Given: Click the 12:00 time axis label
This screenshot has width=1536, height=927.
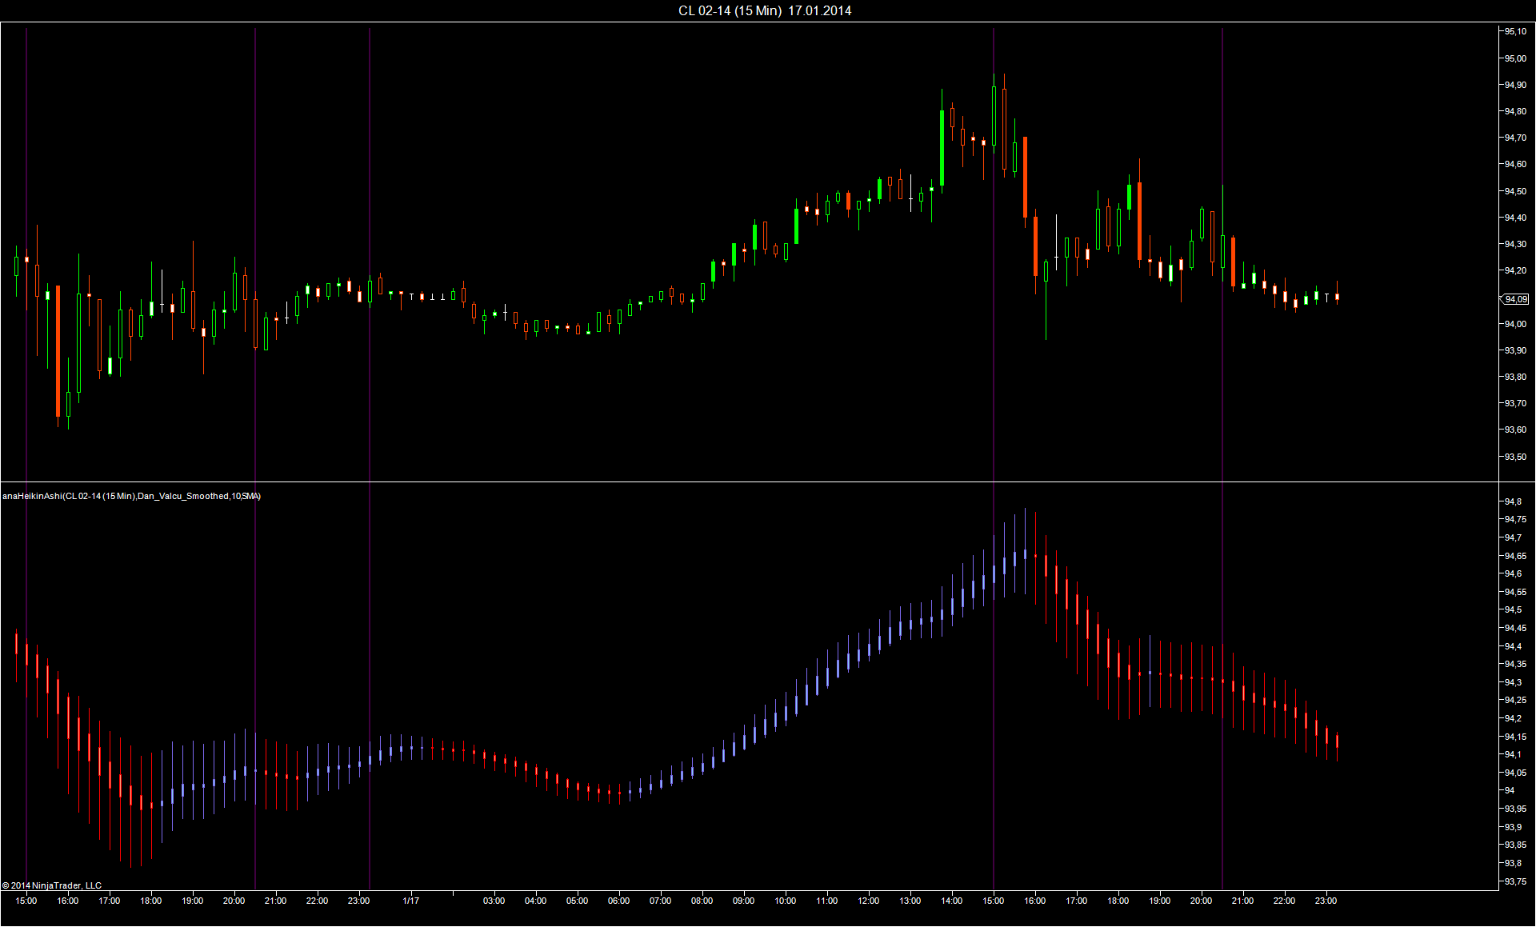Looking at the screenshot, I should coord(869,901).
